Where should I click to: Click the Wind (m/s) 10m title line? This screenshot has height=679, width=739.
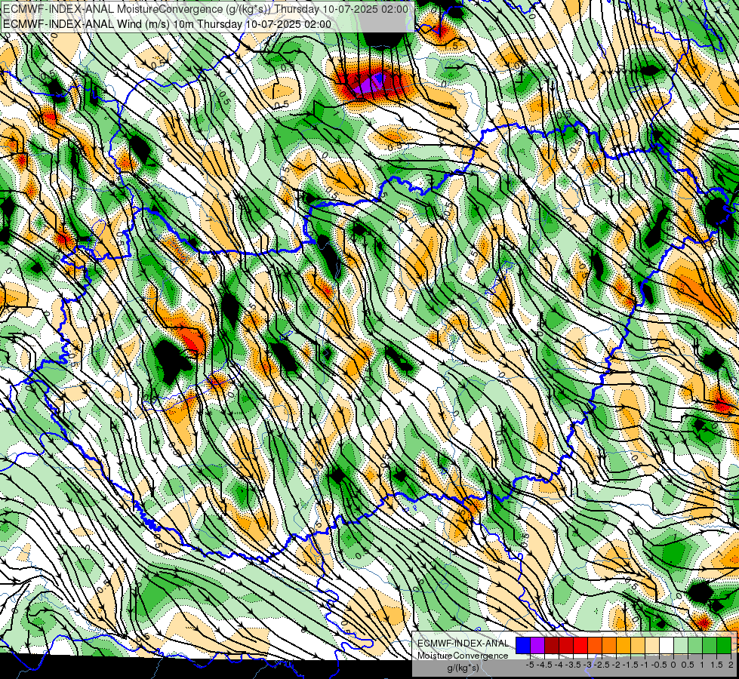point(167,24)
